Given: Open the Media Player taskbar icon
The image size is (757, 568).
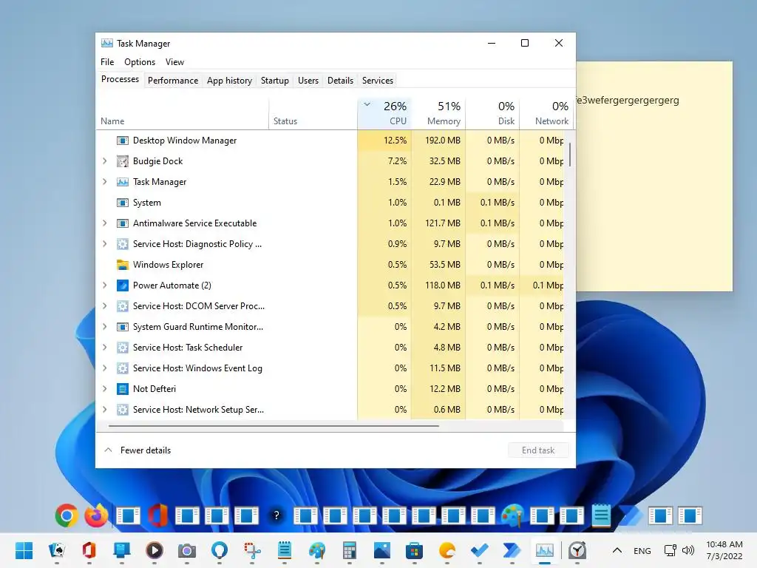Looking at the screenshot, I should coord(155,550).
